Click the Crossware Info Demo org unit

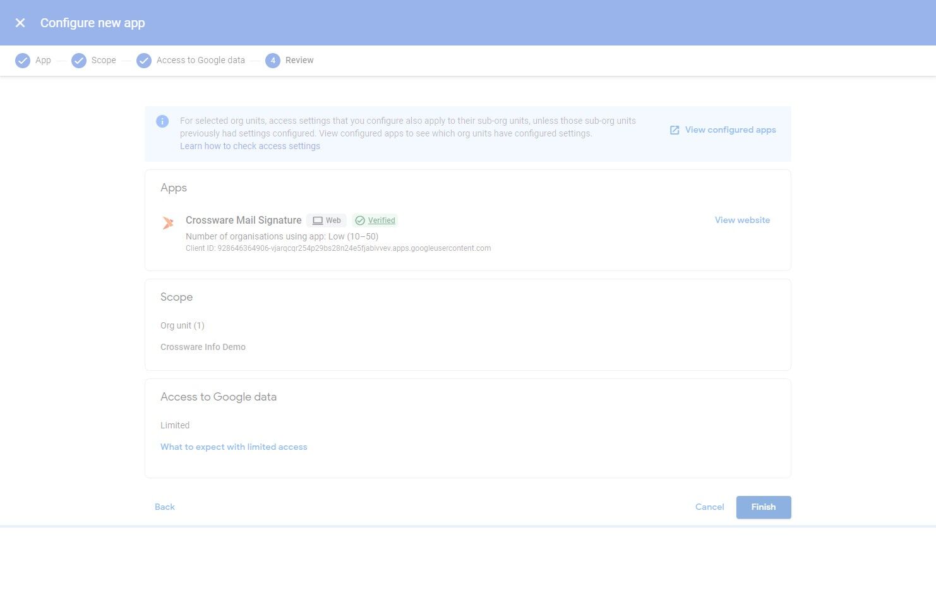[x=203, y=347]
